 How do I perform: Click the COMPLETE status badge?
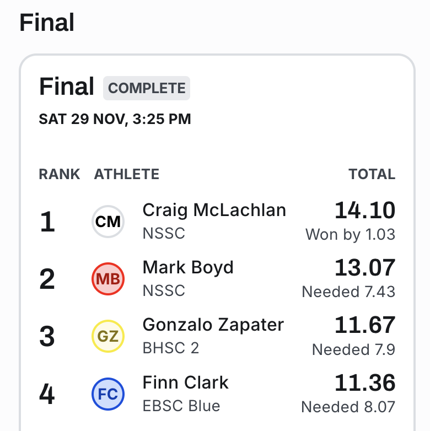[147, 88]
